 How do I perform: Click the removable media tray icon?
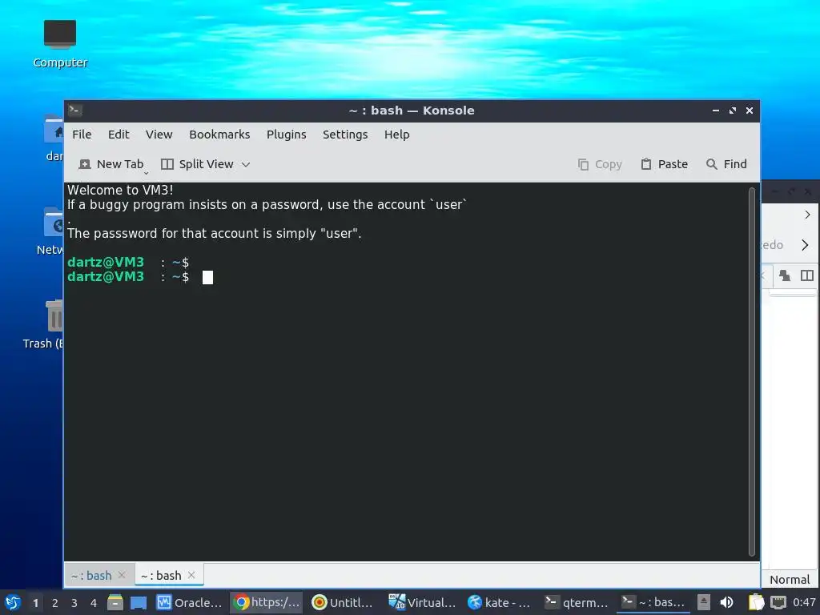[x=704, y=602]
